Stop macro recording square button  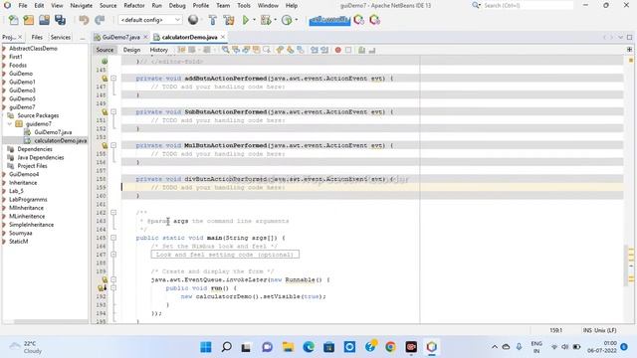[348, 50]
